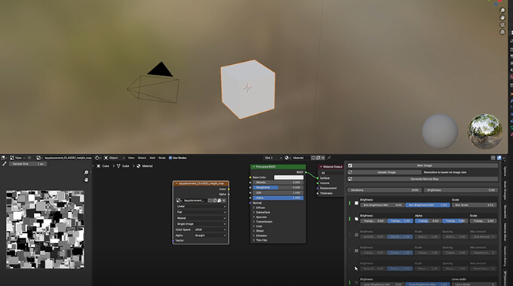The width and height of the screenshot is (513, 286).
Task: Click the viewport zoom magnifier icon
Action: [x=502, y=11]
